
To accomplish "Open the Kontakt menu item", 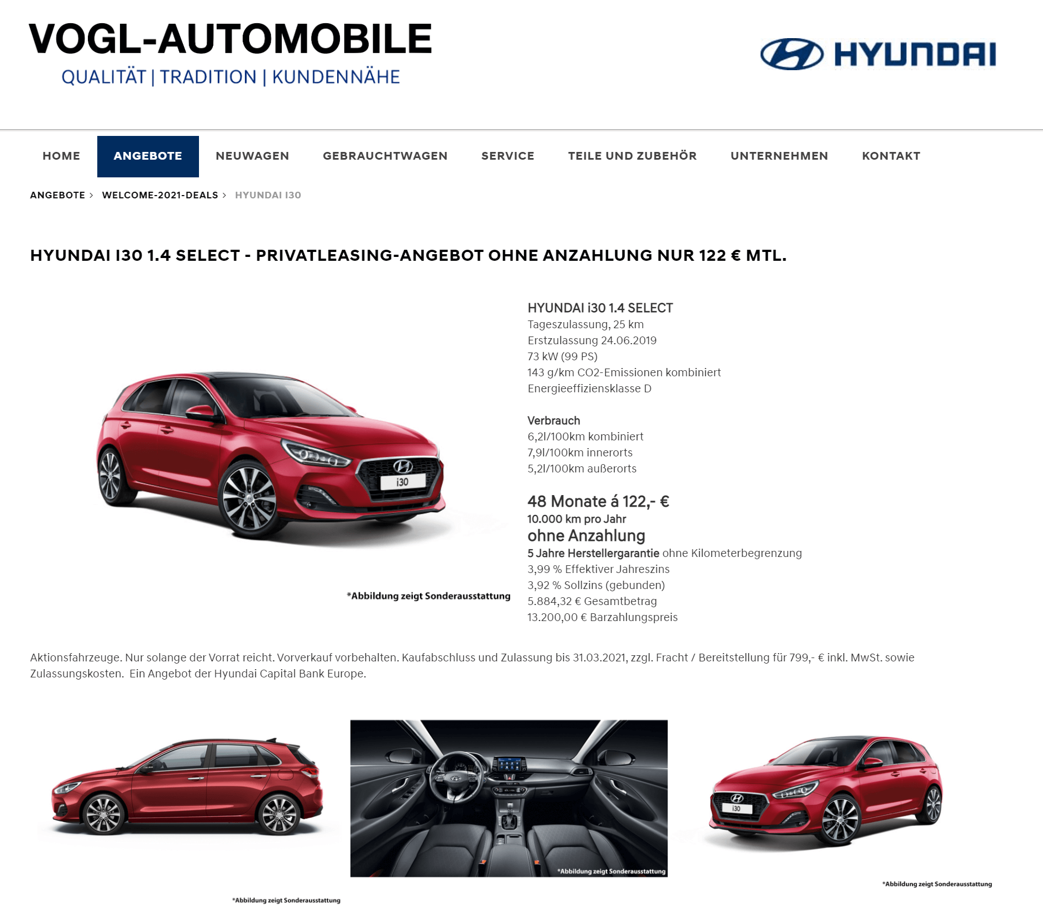I will 891,156.
